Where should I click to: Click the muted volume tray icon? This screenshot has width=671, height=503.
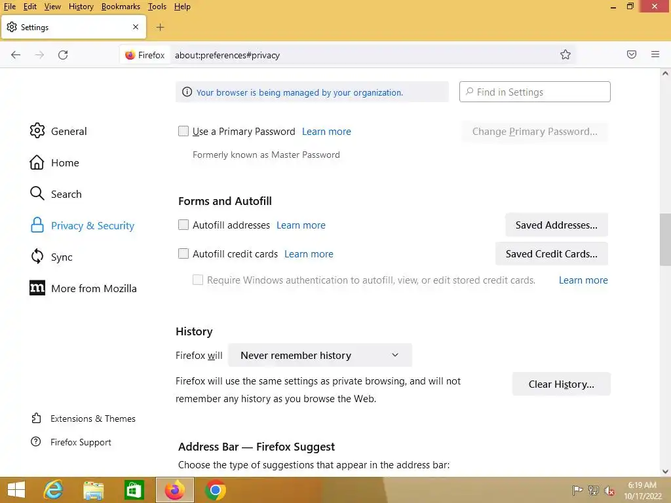pyautogui.click(x=609, y=491)
